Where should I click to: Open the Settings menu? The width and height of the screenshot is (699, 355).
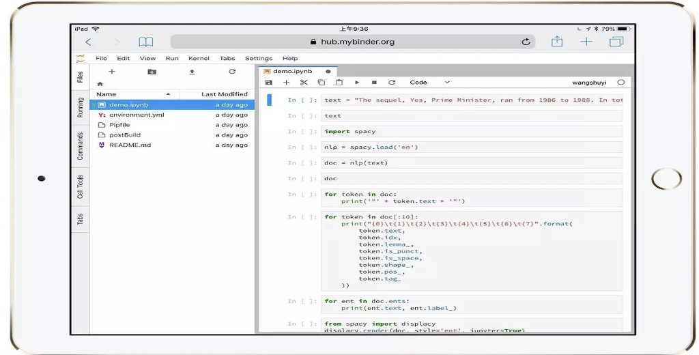259,59
